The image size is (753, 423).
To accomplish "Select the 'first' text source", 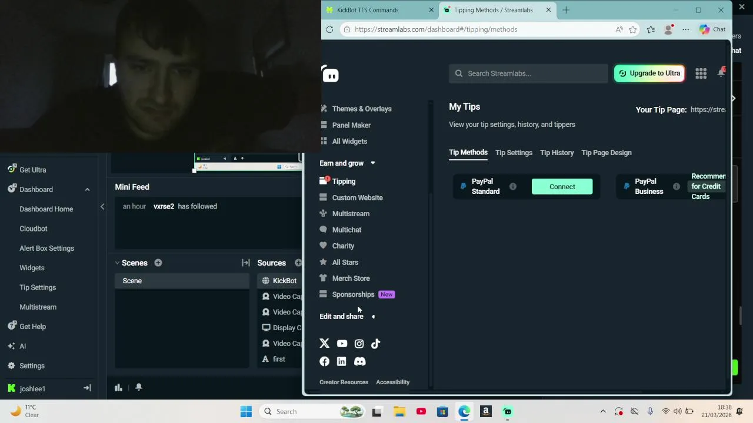I will 280,359.
